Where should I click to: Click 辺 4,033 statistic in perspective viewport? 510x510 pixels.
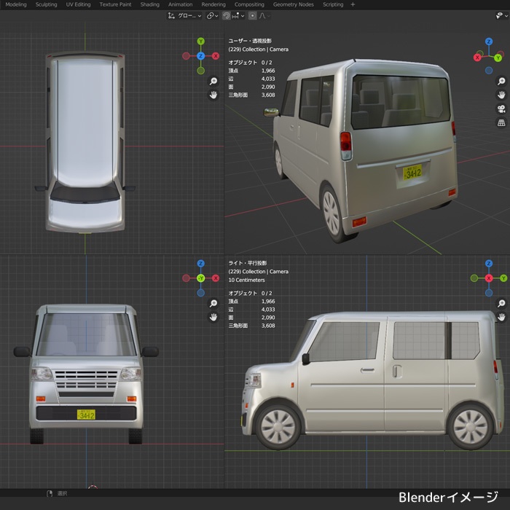point(252,79)
